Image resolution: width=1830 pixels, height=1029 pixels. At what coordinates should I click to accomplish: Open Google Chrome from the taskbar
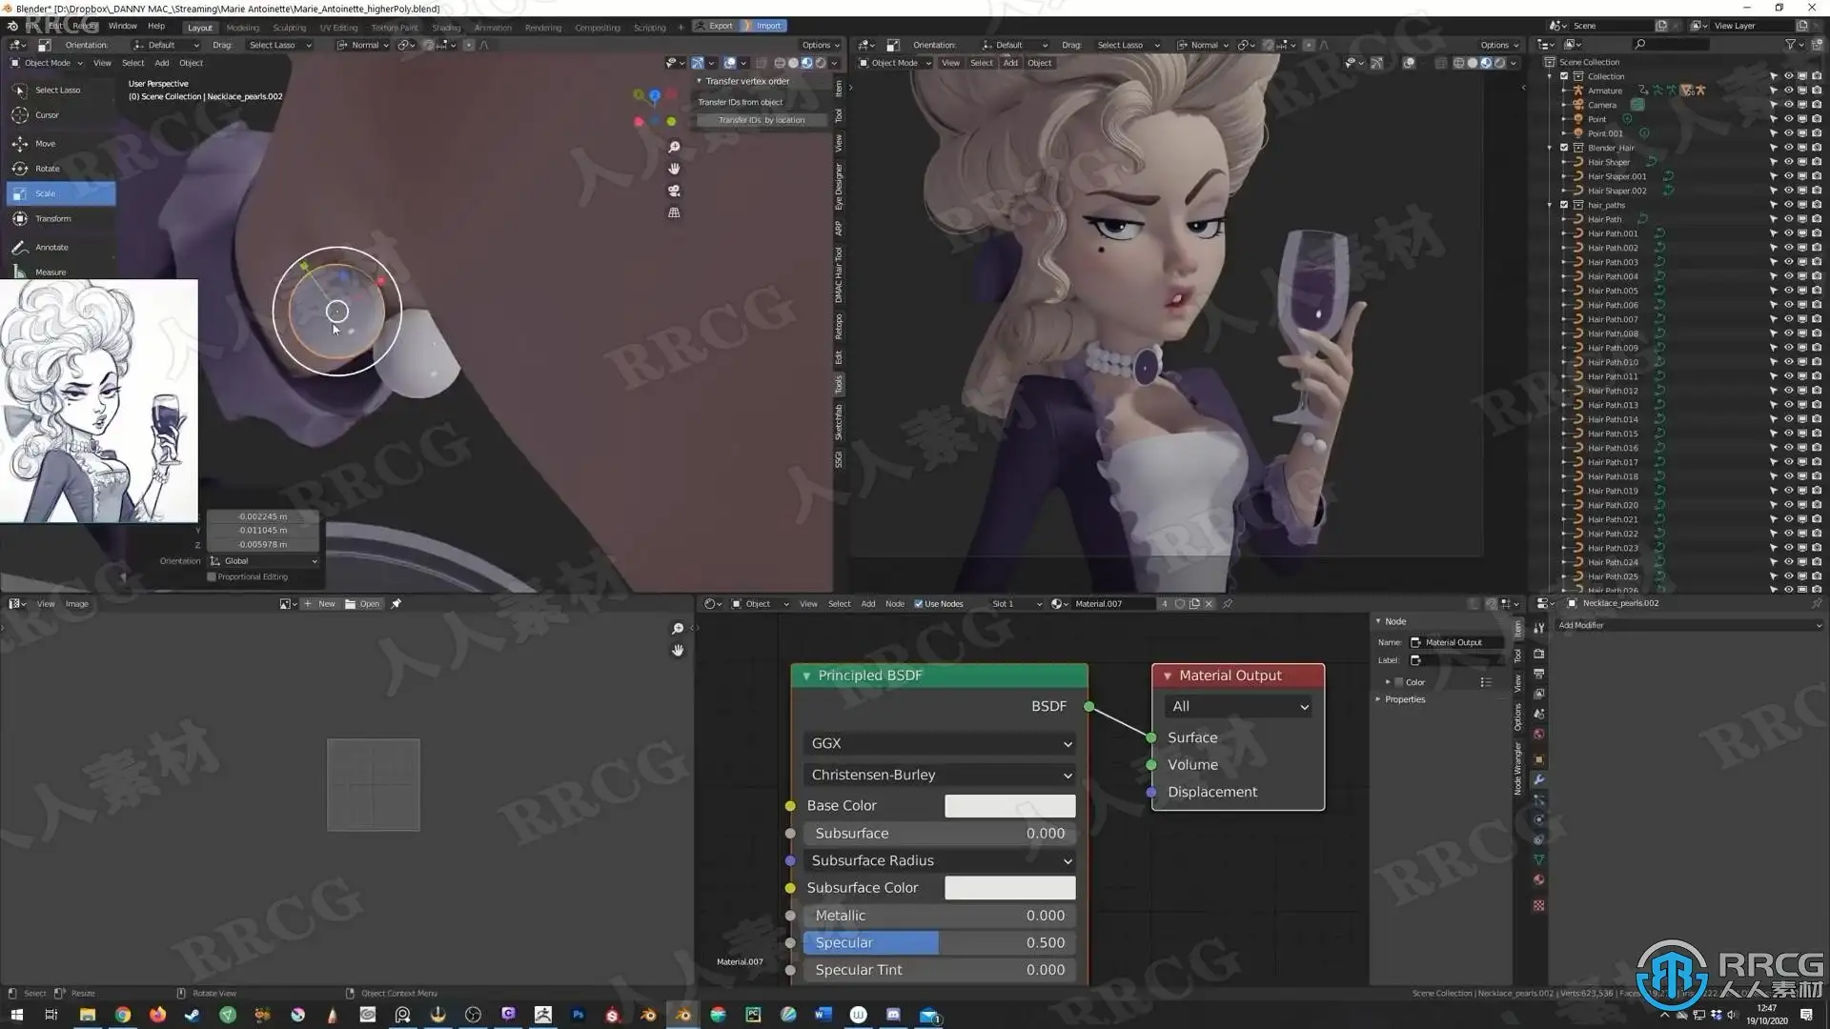122,1015
